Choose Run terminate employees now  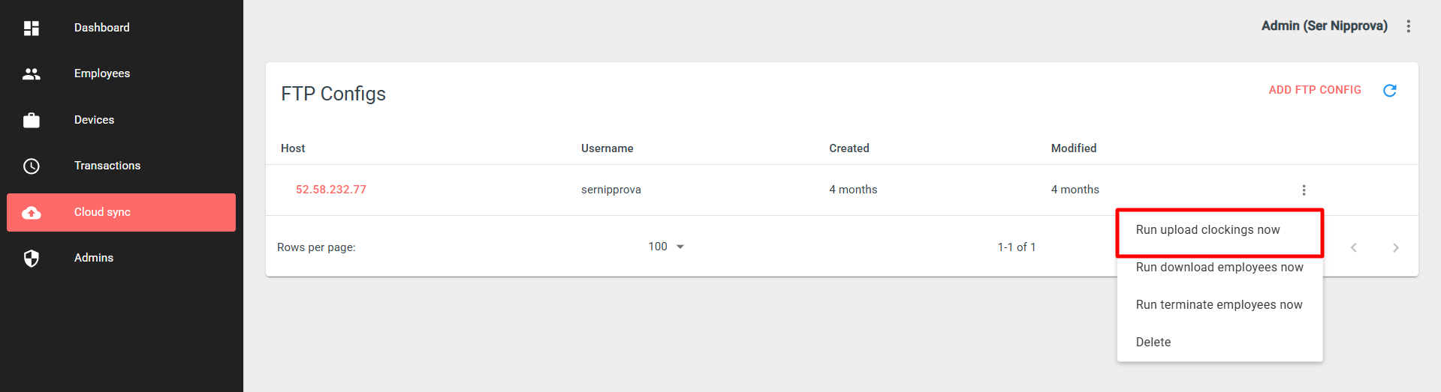[1219, 305]
